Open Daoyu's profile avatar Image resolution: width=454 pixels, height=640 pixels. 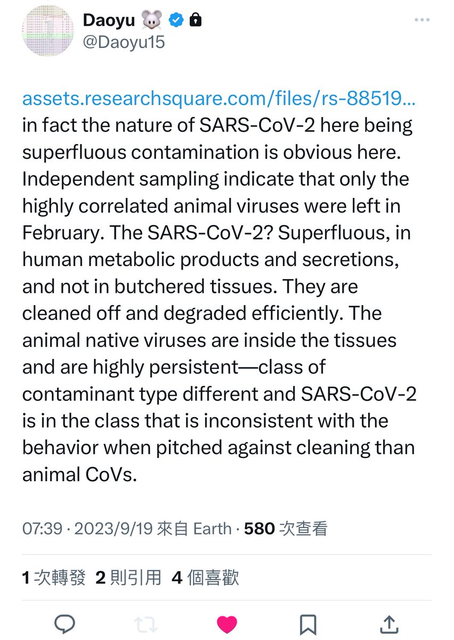[46, 31]
